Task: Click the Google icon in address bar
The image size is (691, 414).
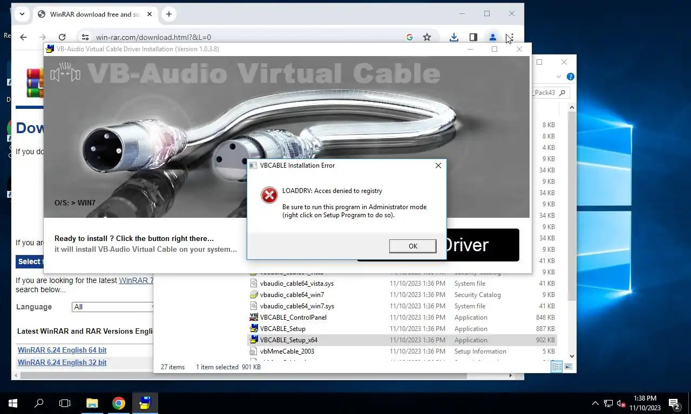Action: coord(410,37)
